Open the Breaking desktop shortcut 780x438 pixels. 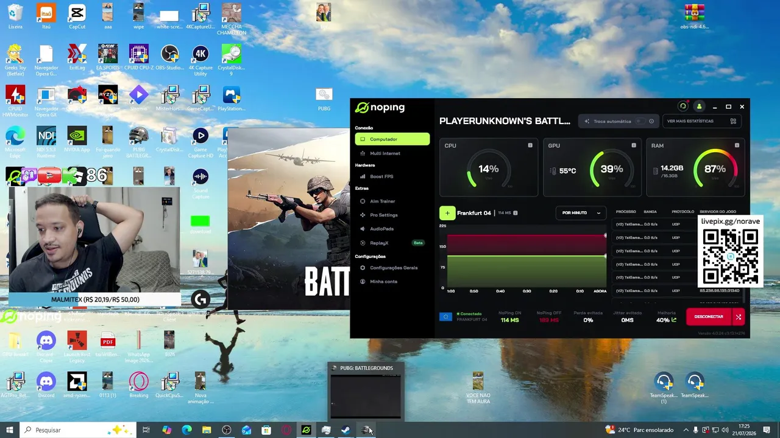tap(138, 386)
